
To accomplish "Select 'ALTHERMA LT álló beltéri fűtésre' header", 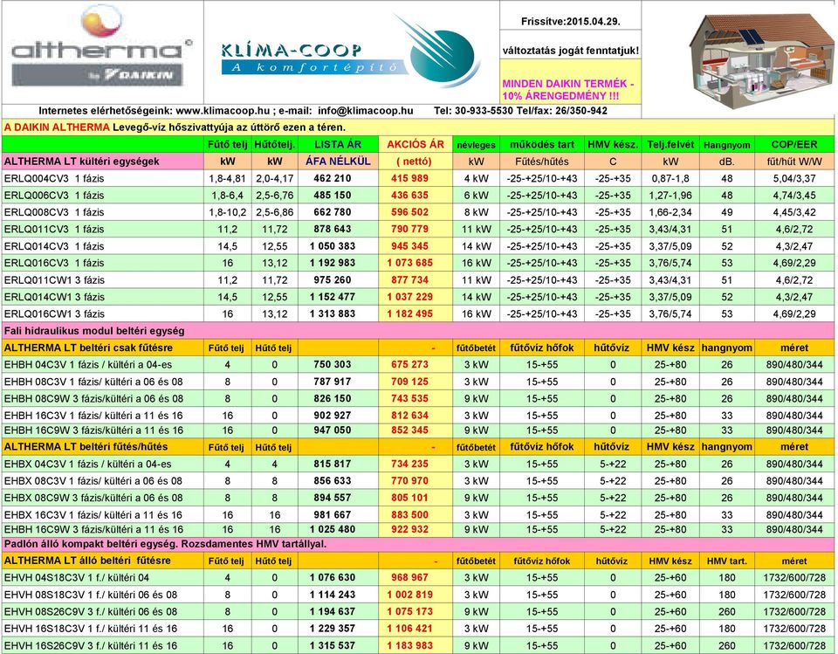I will click(x=103, y=561).
